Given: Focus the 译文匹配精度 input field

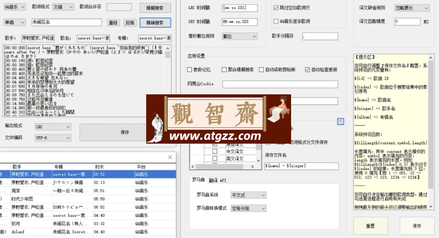Looking at the screenshot, I should coord(407,21).
